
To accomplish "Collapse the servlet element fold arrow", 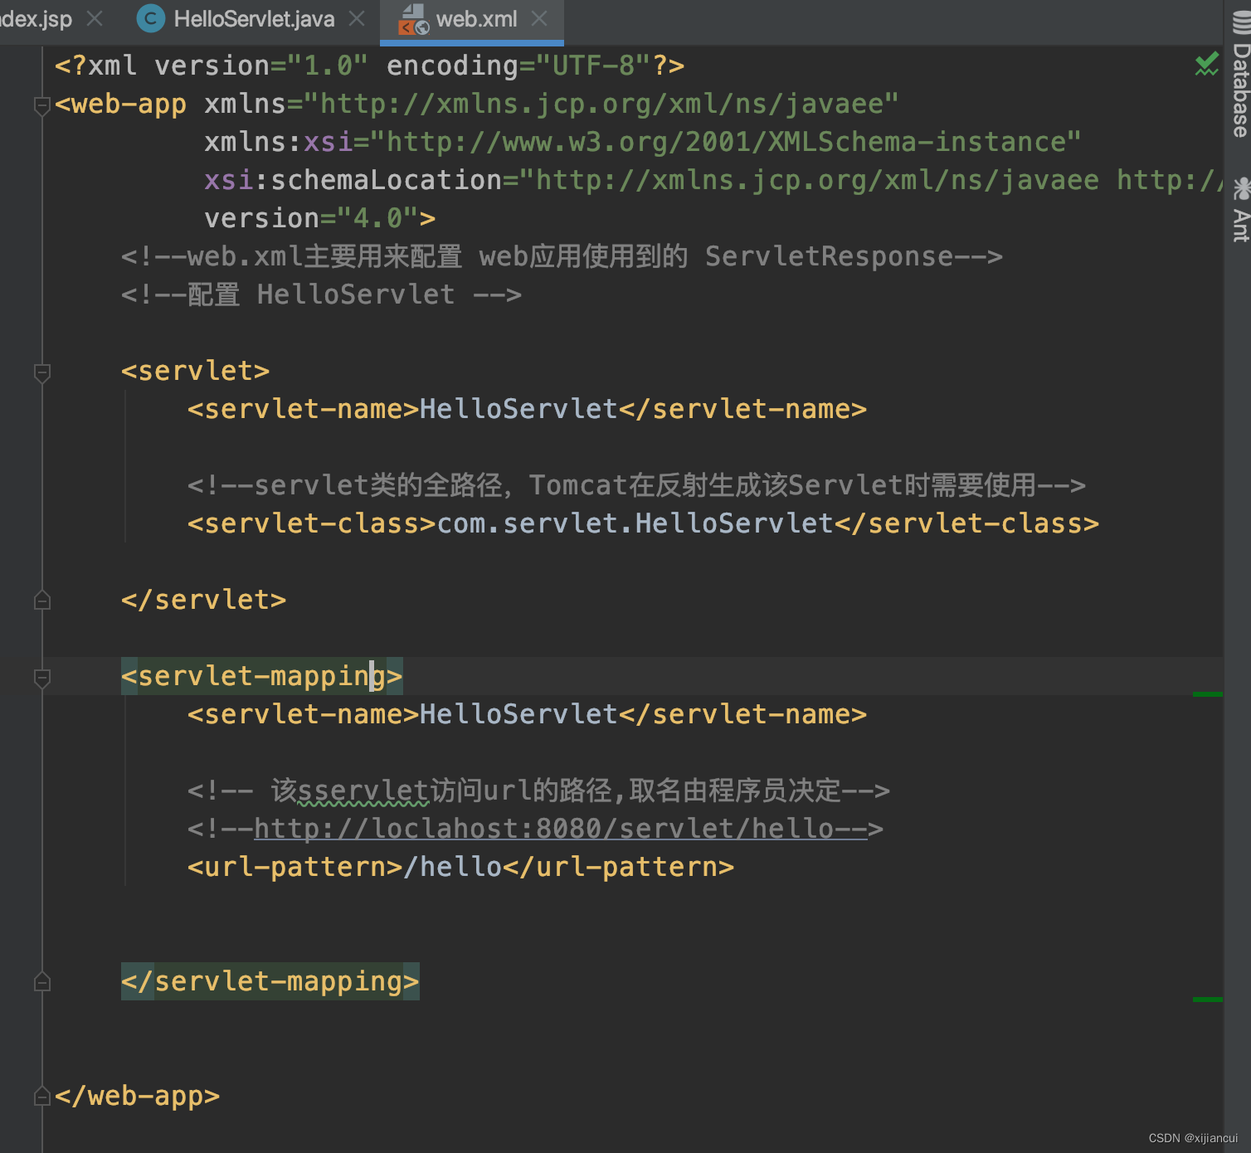I will [41, 372].
